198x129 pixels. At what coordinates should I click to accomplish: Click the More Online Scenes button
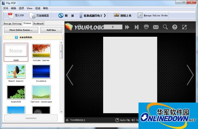tap(21, 30)
